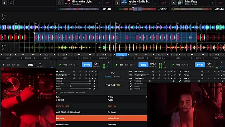Click the drums icon in deck 2 Neural Mix

130,89
